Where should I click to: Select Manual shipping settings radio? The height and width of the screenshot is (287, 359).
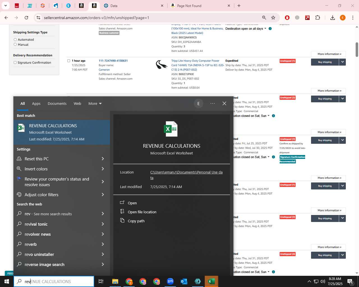15,45
